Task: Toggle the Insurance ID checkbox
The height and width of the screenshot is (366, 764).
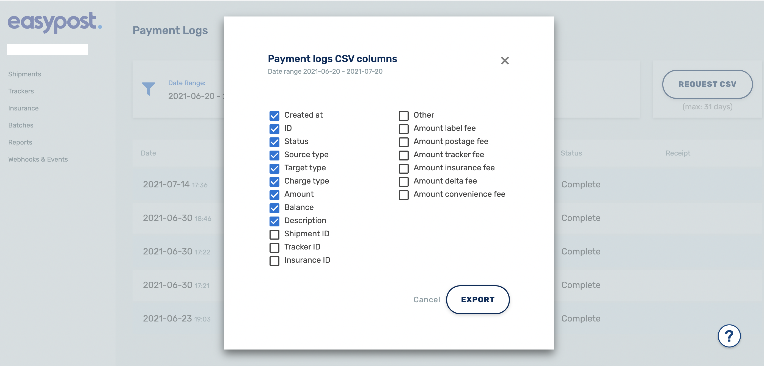Action: 274,260
